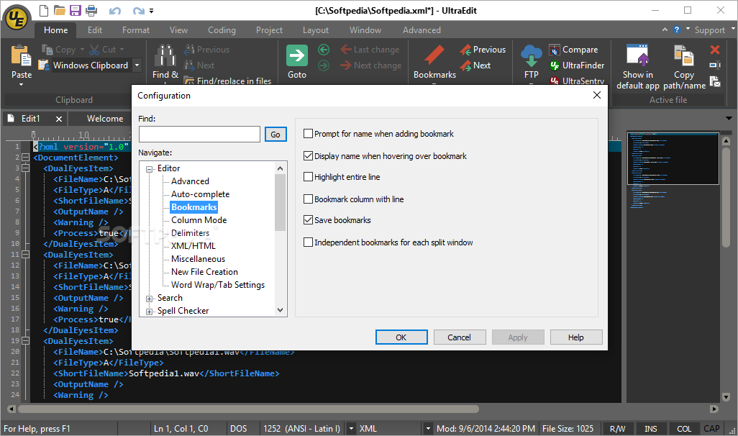Click Next change navigation arrow
This screenshot has width=738, height=436.
(371, 65)
